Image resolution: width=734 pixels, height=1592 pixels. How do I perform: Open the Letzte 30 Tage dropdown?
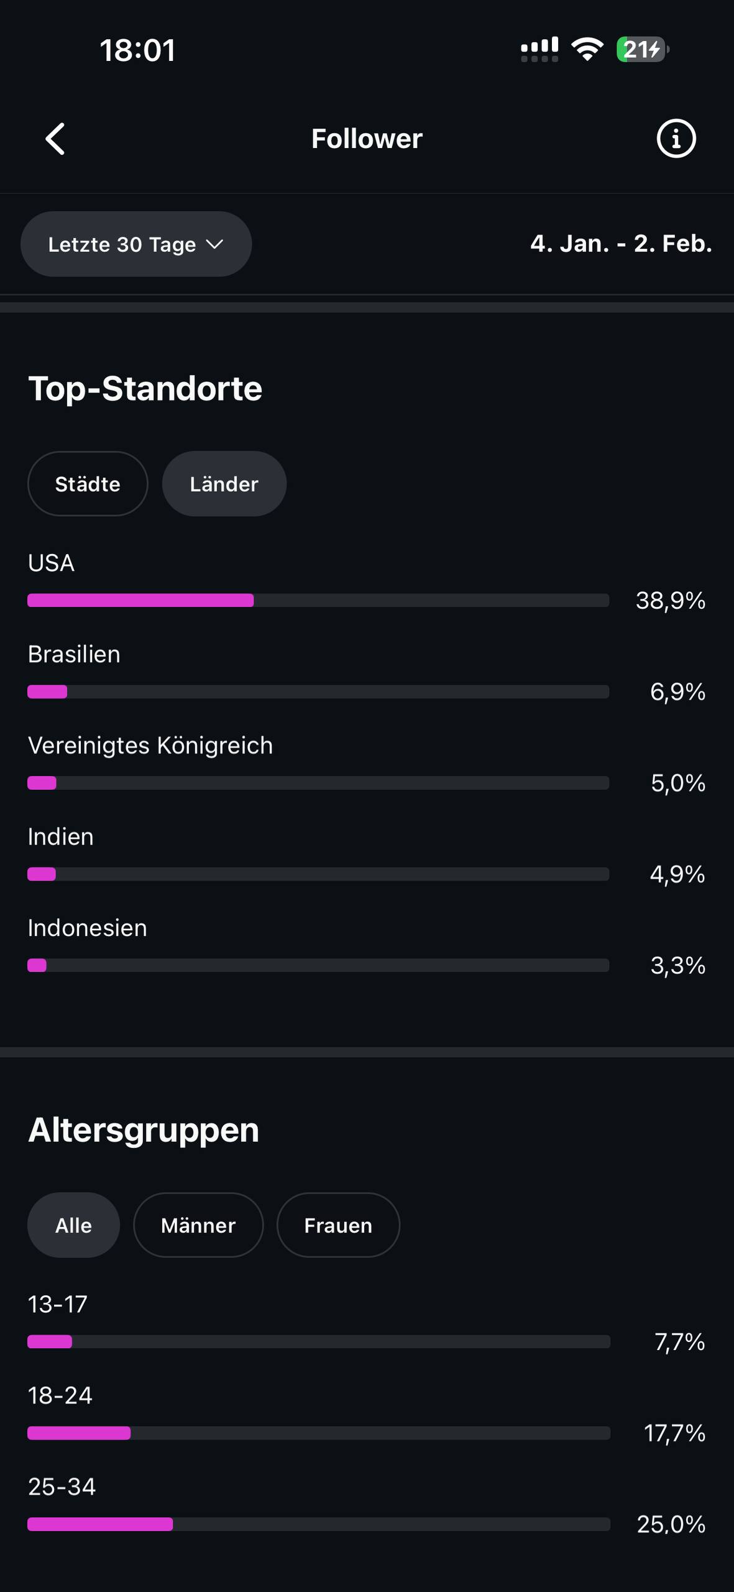point(135,244)
